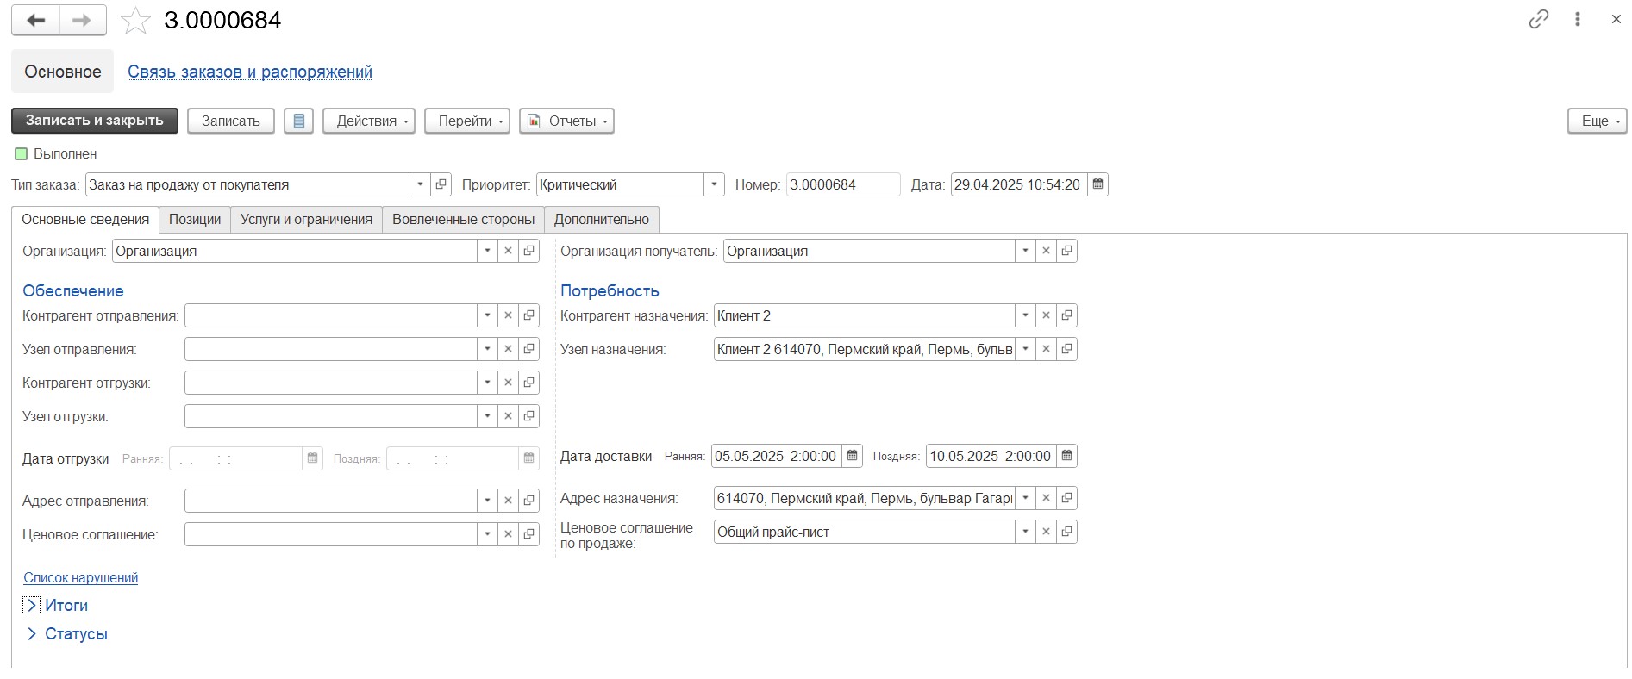This screenshot has height=679, width=1632.
Task: Add document to favorites with star icon
Action: 135,21
